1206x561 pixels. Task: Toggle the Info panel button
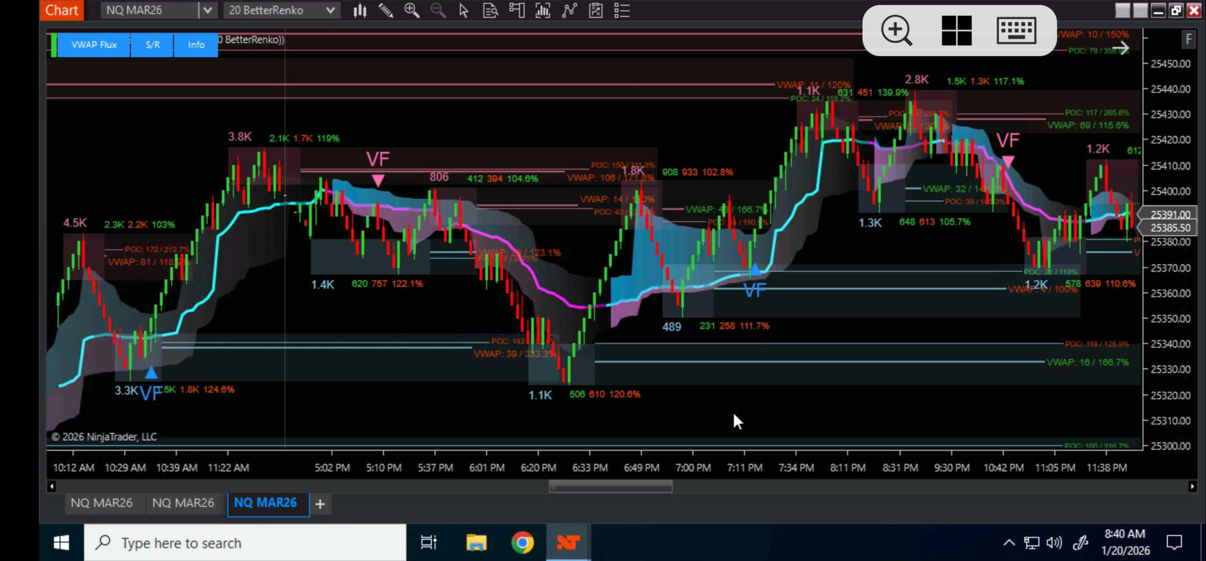(x=196, y=44)
